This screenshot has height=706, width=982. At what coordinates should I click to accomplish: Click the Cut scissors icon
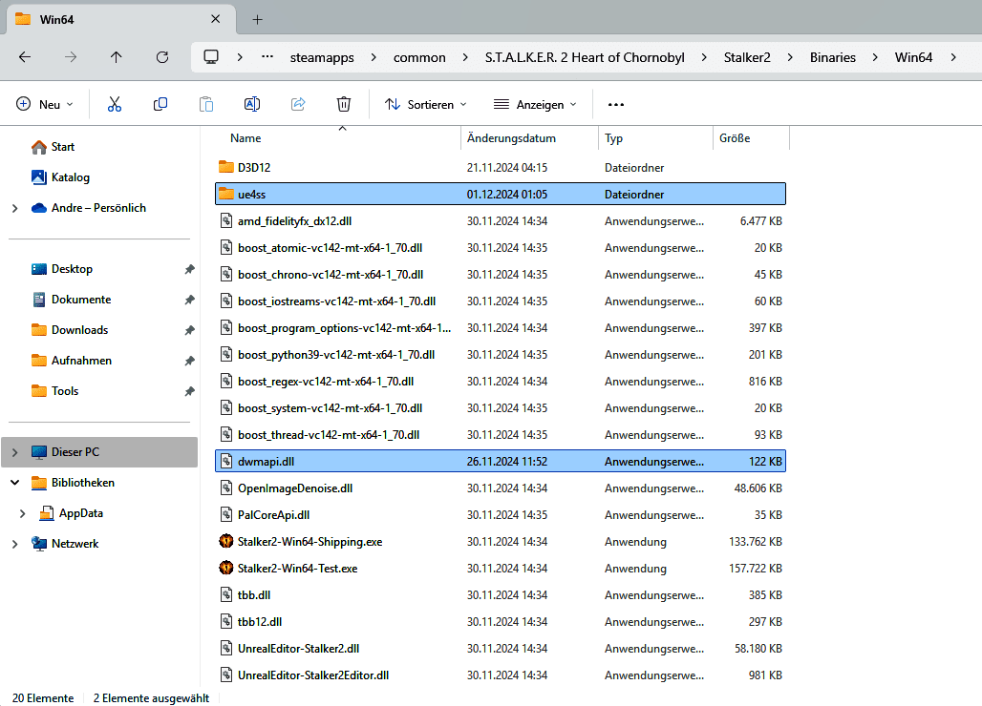click(114, 104)
